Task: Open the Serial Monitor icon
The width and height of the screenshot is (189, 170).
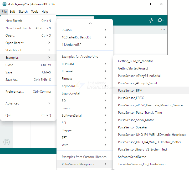Action: point(160,20)
